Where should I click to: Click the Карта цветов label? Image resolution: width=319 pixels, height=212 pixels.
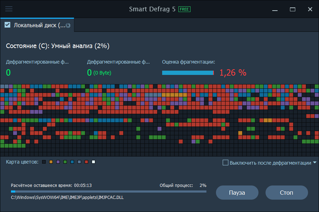coord(22,162)
